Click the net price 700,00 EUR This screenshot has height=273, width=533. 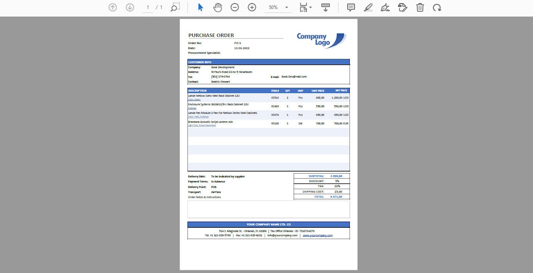[x=341, y=124]
